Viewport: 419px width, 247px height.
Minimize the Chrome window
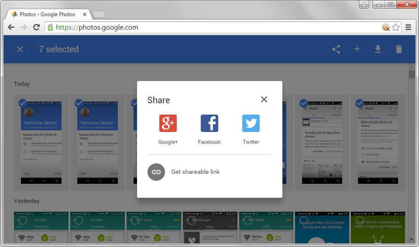(x=379, y=4)
